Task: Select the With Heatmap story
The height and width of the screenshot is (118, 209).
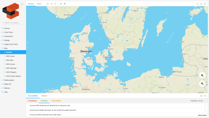Action: pyautogui.click(x=11, y=68)
